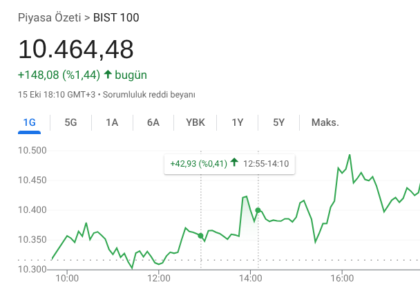Switch to the 5G time range tab
The height and width of the screenshot is (289, 420).
point(70,123)
